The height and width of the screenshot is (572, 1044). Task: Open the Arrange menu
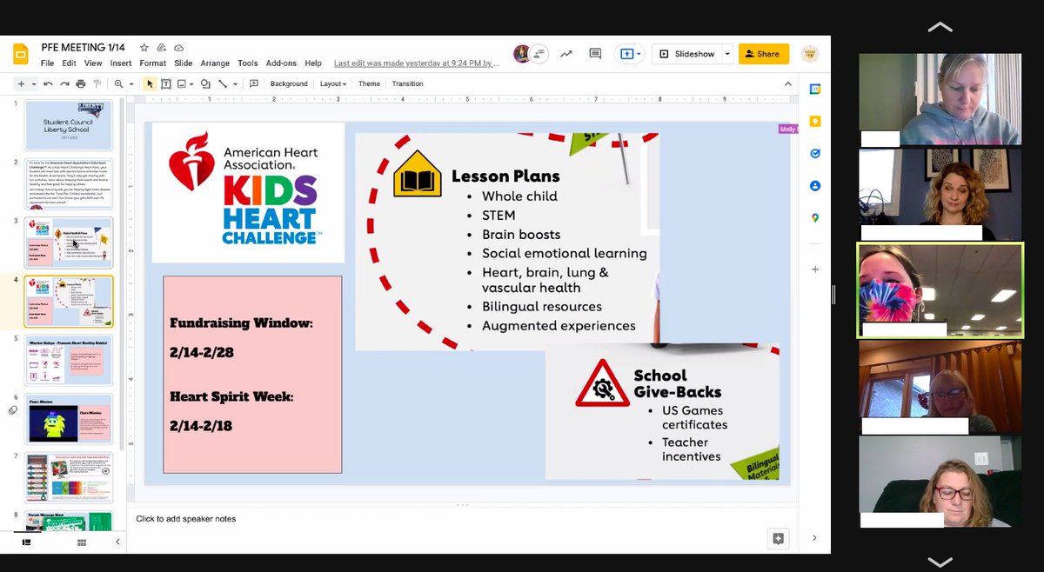(x=217, y=63)
